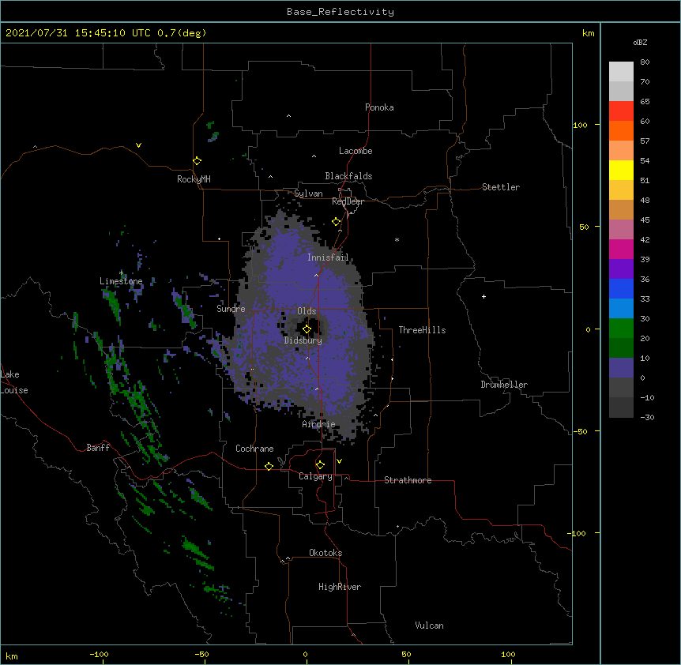Select the Limestone map label

[x=121, y=281]
